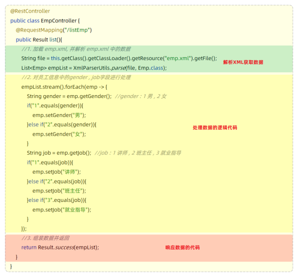Click the '//job : 1 讲师 , 2 班主任' comment
The height and width of the screenshot is (279, 301).
[x=138, y=153]
